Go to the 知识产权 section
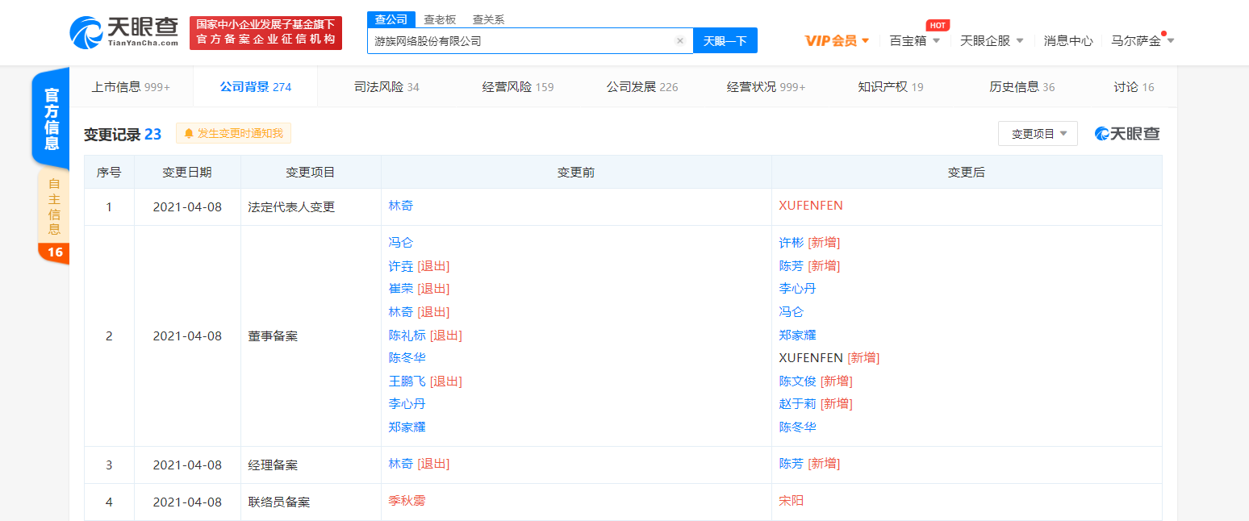Image resolution: width=1249 pixels, height=521 pixels. 890,87
